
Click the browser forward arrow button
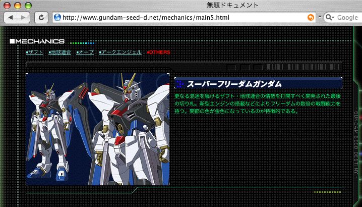point(23,18)
